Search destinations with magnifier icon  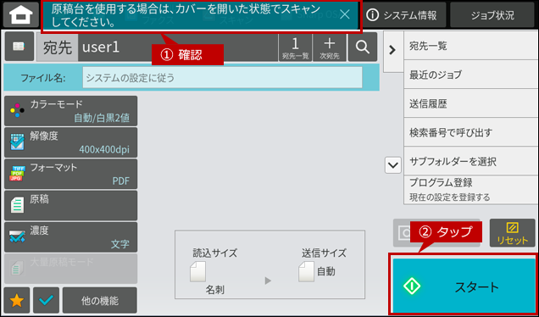coord(363,47)
